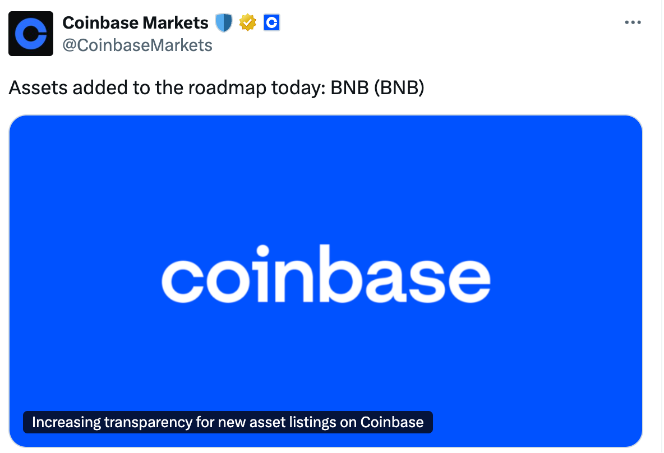
Task: Open the Coinbase Markets display name link
Action: 135,23
